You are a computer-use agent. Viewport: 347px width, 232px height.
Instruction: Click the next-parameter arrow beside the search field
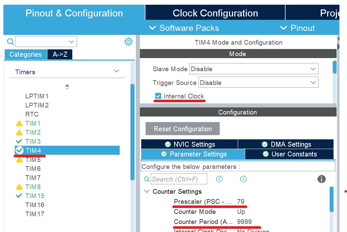coord(243,179)
